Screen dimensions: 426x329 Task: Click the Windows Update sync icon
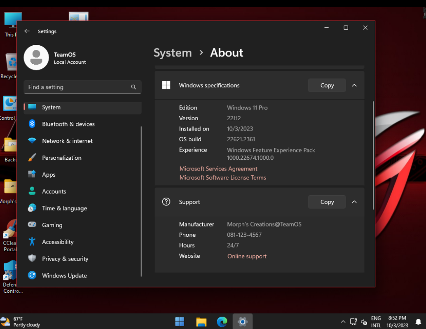(x=32, y=275)
